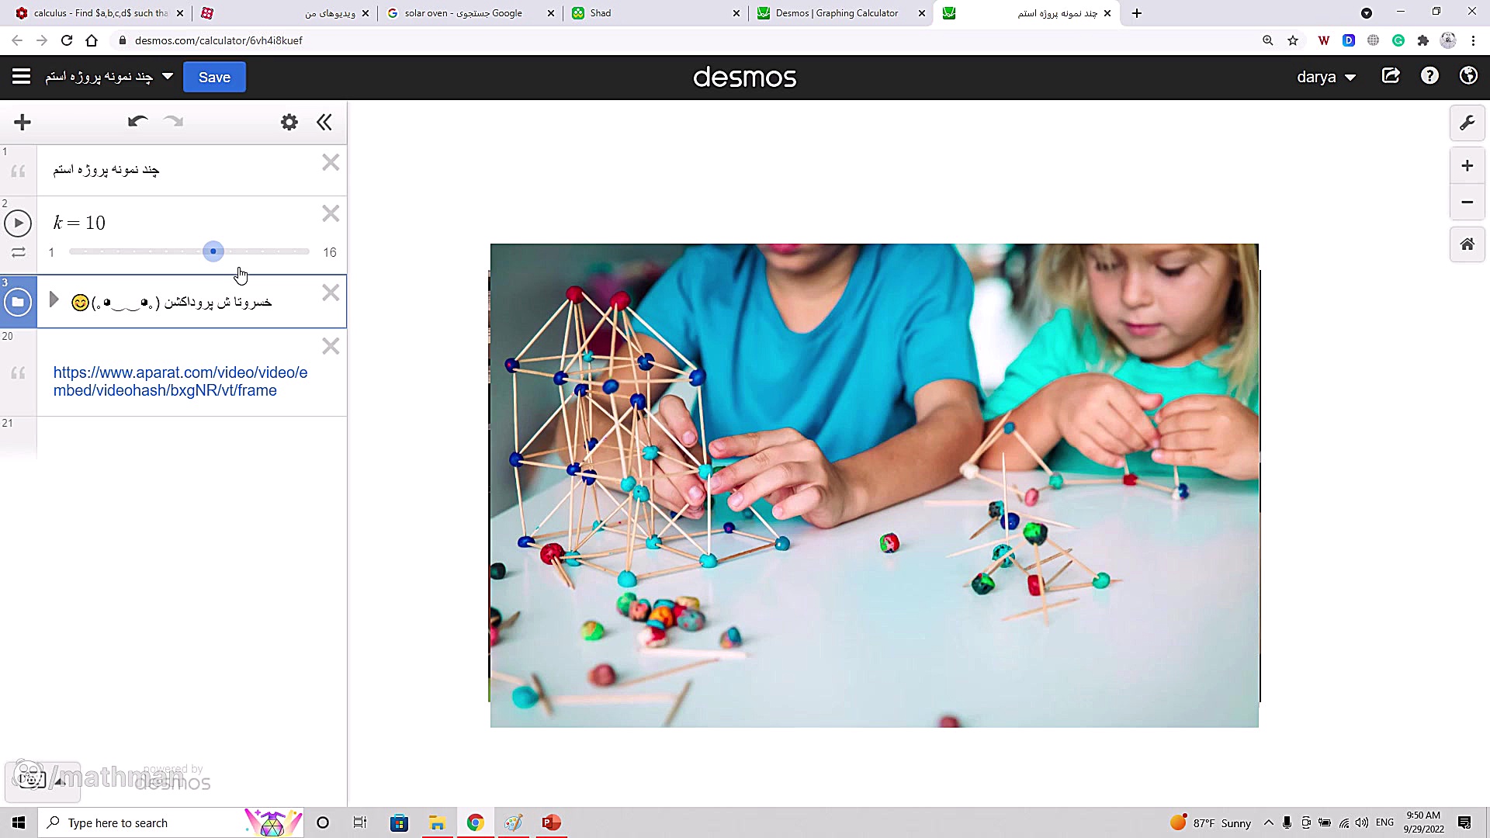Open Graph Settings wrench icon
The width and height of the screenshot is (1490, 838).
1467,123
